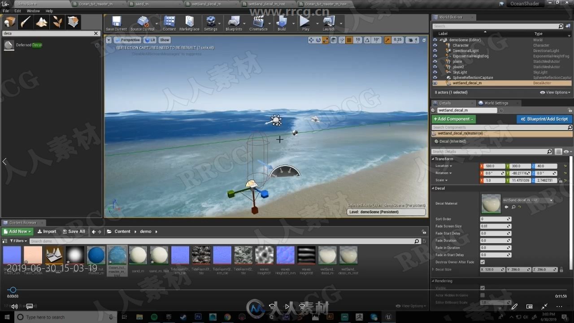Click the Build toolbar icon

(x=282, y=23)
